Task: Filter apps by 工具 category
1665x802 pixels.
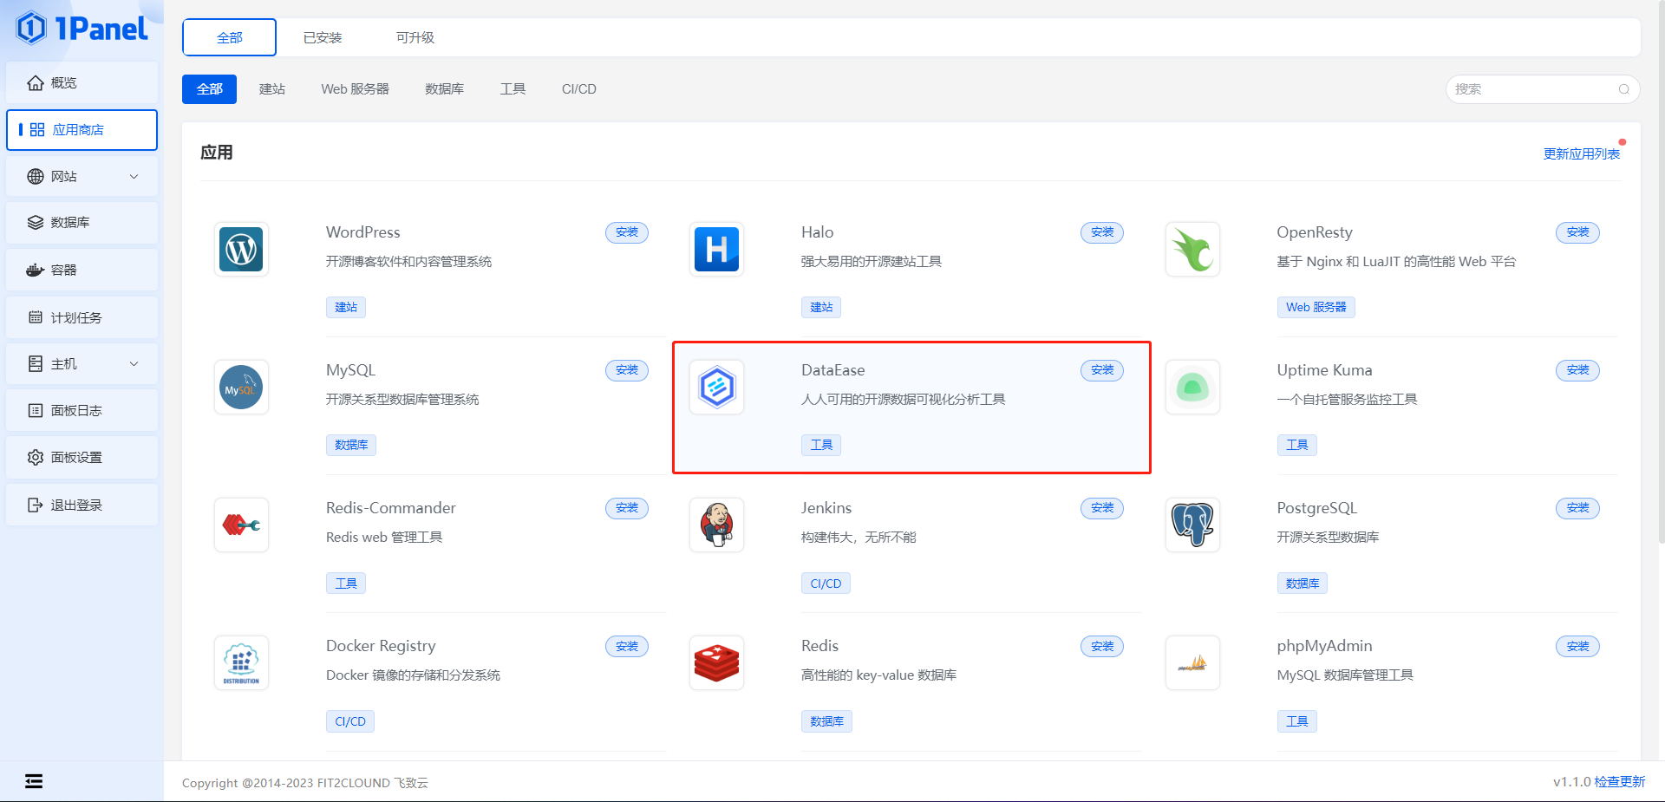Action: pos(513,89)
